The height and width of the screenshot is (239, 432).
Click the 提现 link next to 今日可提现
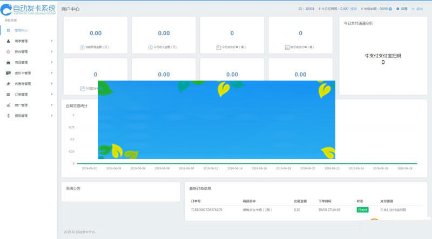tap(353, 9)
